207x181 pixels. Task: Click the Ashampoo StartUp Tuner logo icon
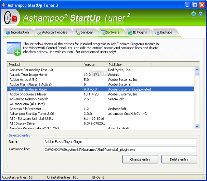click(x=11, y=18)
